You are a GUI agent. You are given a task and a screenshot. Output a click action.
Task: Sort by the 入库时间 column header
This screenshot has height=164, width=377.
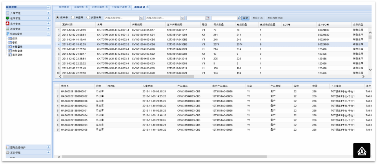click(x=158, y=86)
